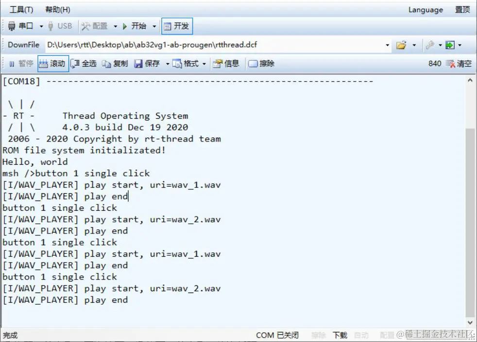This screenshot has width=477, height=342.
Task: Click the 全选 select all button
Action: (84, 63)
